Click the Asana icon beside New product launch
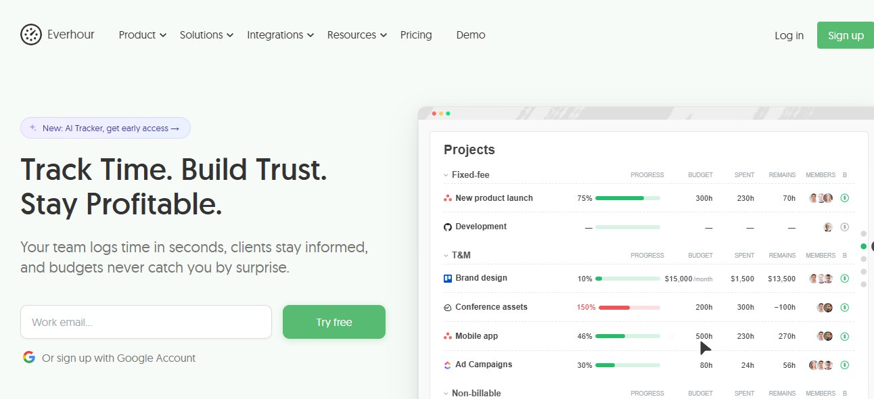The height and width of the screenshot is (399, 874). [447, 198]
